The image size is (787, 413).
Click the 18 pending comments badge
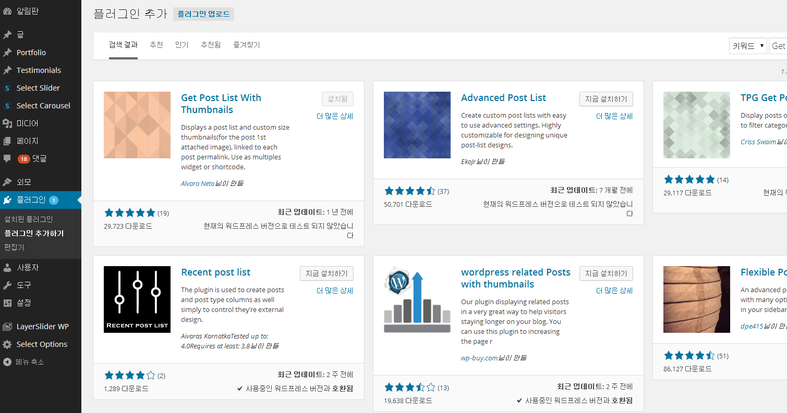pos(24,159)
